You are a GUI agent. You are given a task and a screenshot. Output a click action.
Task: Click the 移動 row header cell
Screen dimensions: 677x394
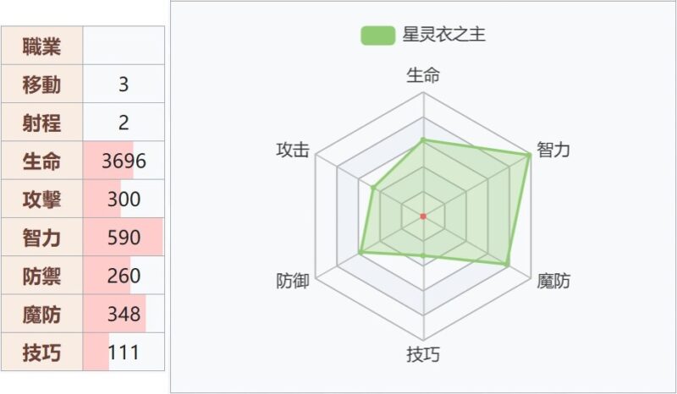(42, 84)
